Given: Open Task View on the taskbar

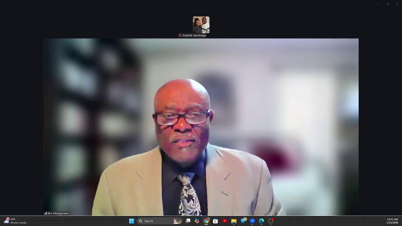Looking at the screenshot, I should [x=188, y=221].
